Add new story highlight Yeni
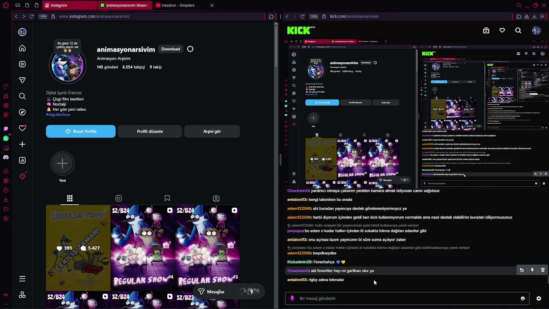Image resolution: width=549 pixels, height=309 pixels. pyautogui.click(x=62, y=164)
